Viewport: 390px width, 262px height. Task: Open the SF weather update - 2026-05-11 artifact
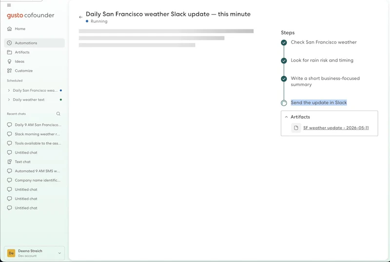[336, 128]
